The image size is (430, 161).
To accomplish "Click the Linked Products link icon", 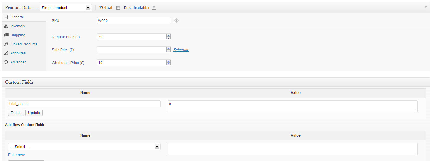I will tap(6, 44).
